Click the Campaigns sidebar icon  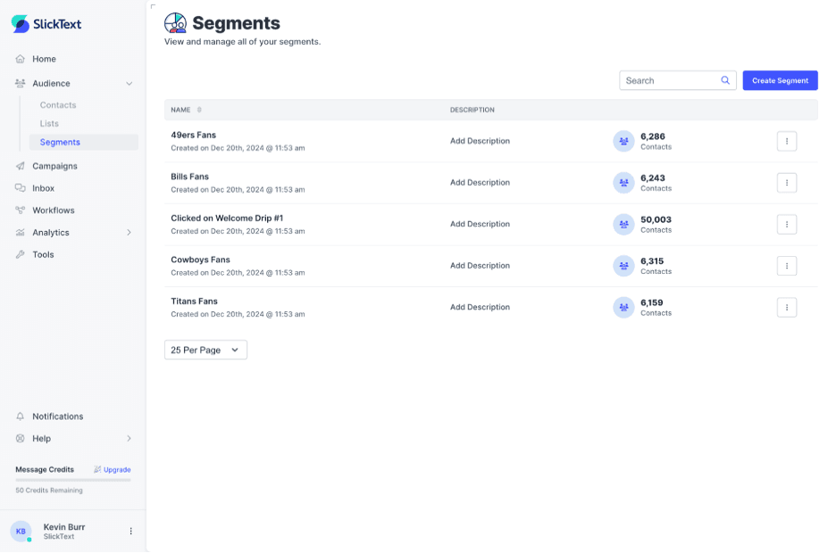pyautogui.click(x=18, y=166)
